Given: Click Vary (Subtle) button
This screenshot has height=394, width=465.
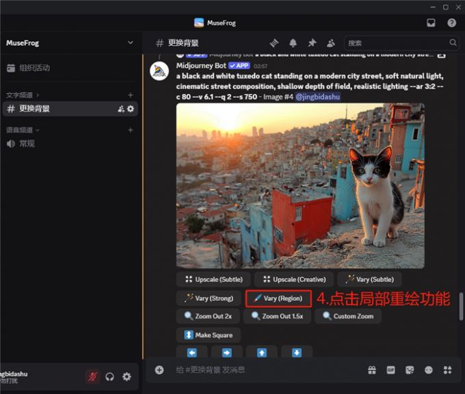Looking at the screenshot, I should (x=369, y=280).
